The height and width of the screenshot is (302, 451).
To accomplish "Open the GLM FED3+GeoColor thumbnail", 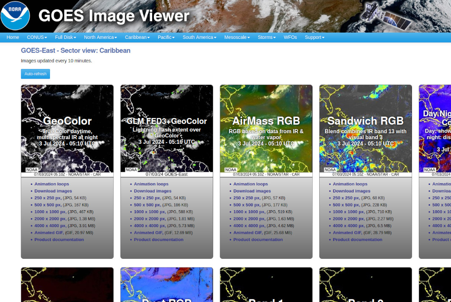I will [x=167, y=129].
